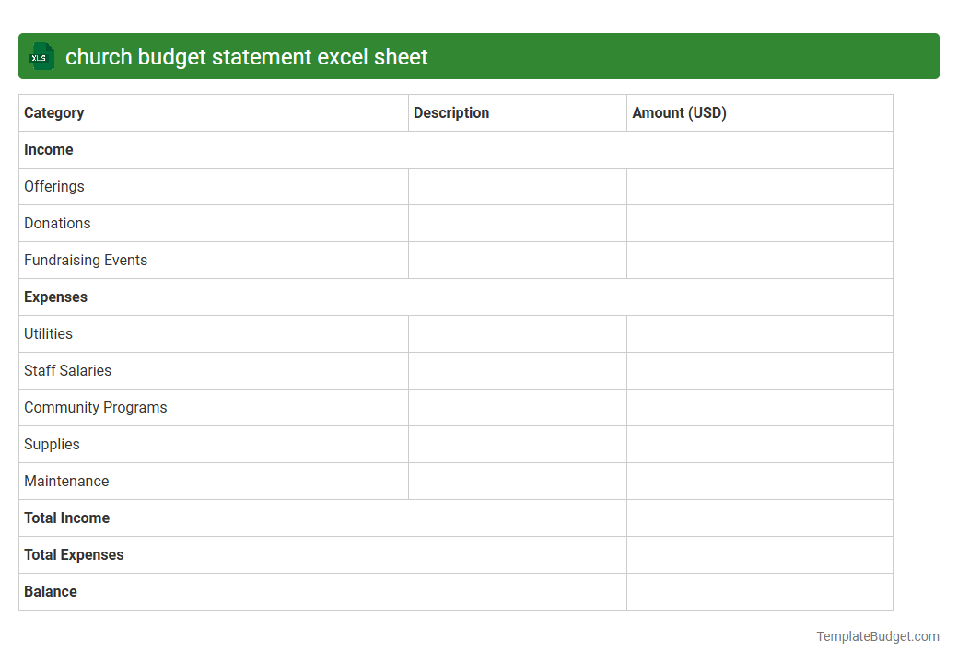
Task: Click the empty Offerings amount cell
Action: (x=759, y=186)
